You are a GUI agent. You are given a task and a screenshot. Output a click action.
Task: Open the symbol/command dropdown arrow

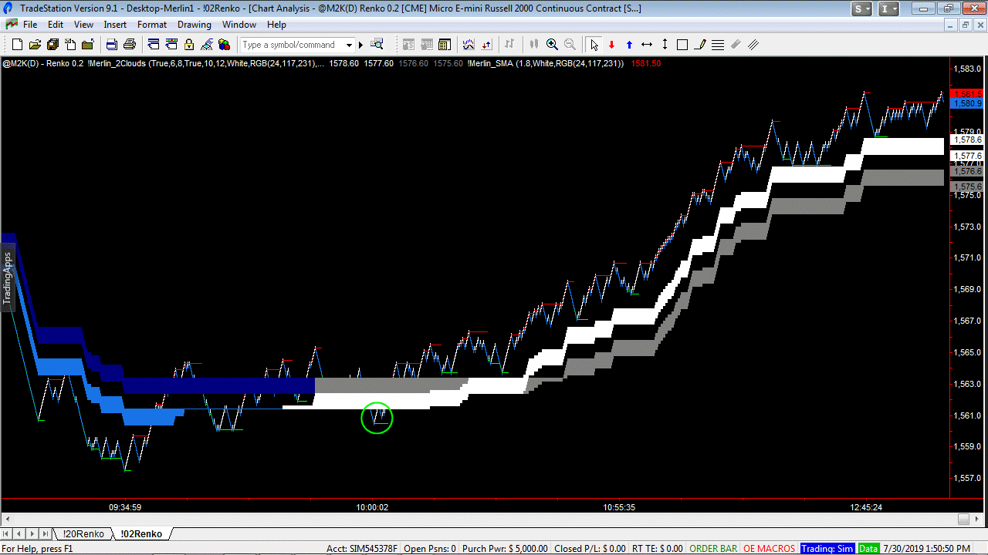(350, 45)
